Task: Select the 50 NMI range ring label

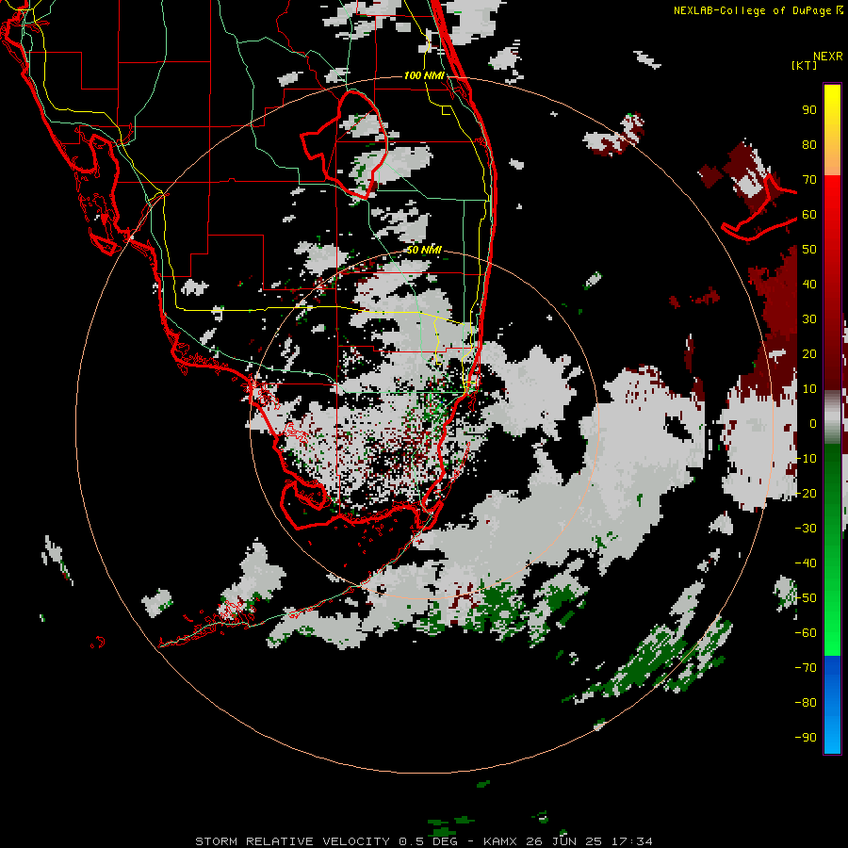Action: (x=424, y=250)
